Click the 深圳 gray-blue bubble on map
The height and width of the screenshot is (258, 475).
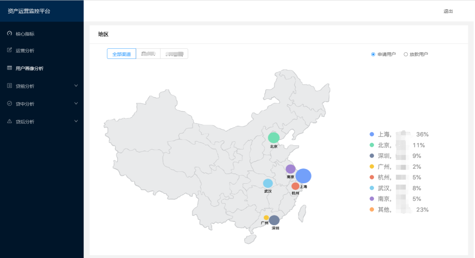click(x=274, y=220)
